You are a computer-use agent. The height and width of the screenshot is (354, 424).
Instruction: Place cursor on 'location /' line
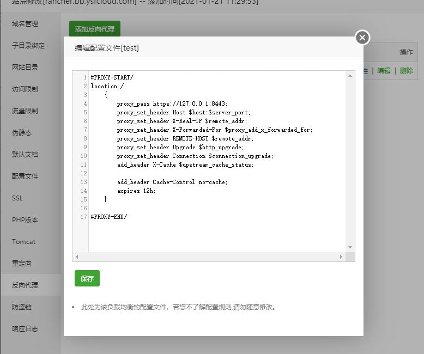click(x=107, y=86)
